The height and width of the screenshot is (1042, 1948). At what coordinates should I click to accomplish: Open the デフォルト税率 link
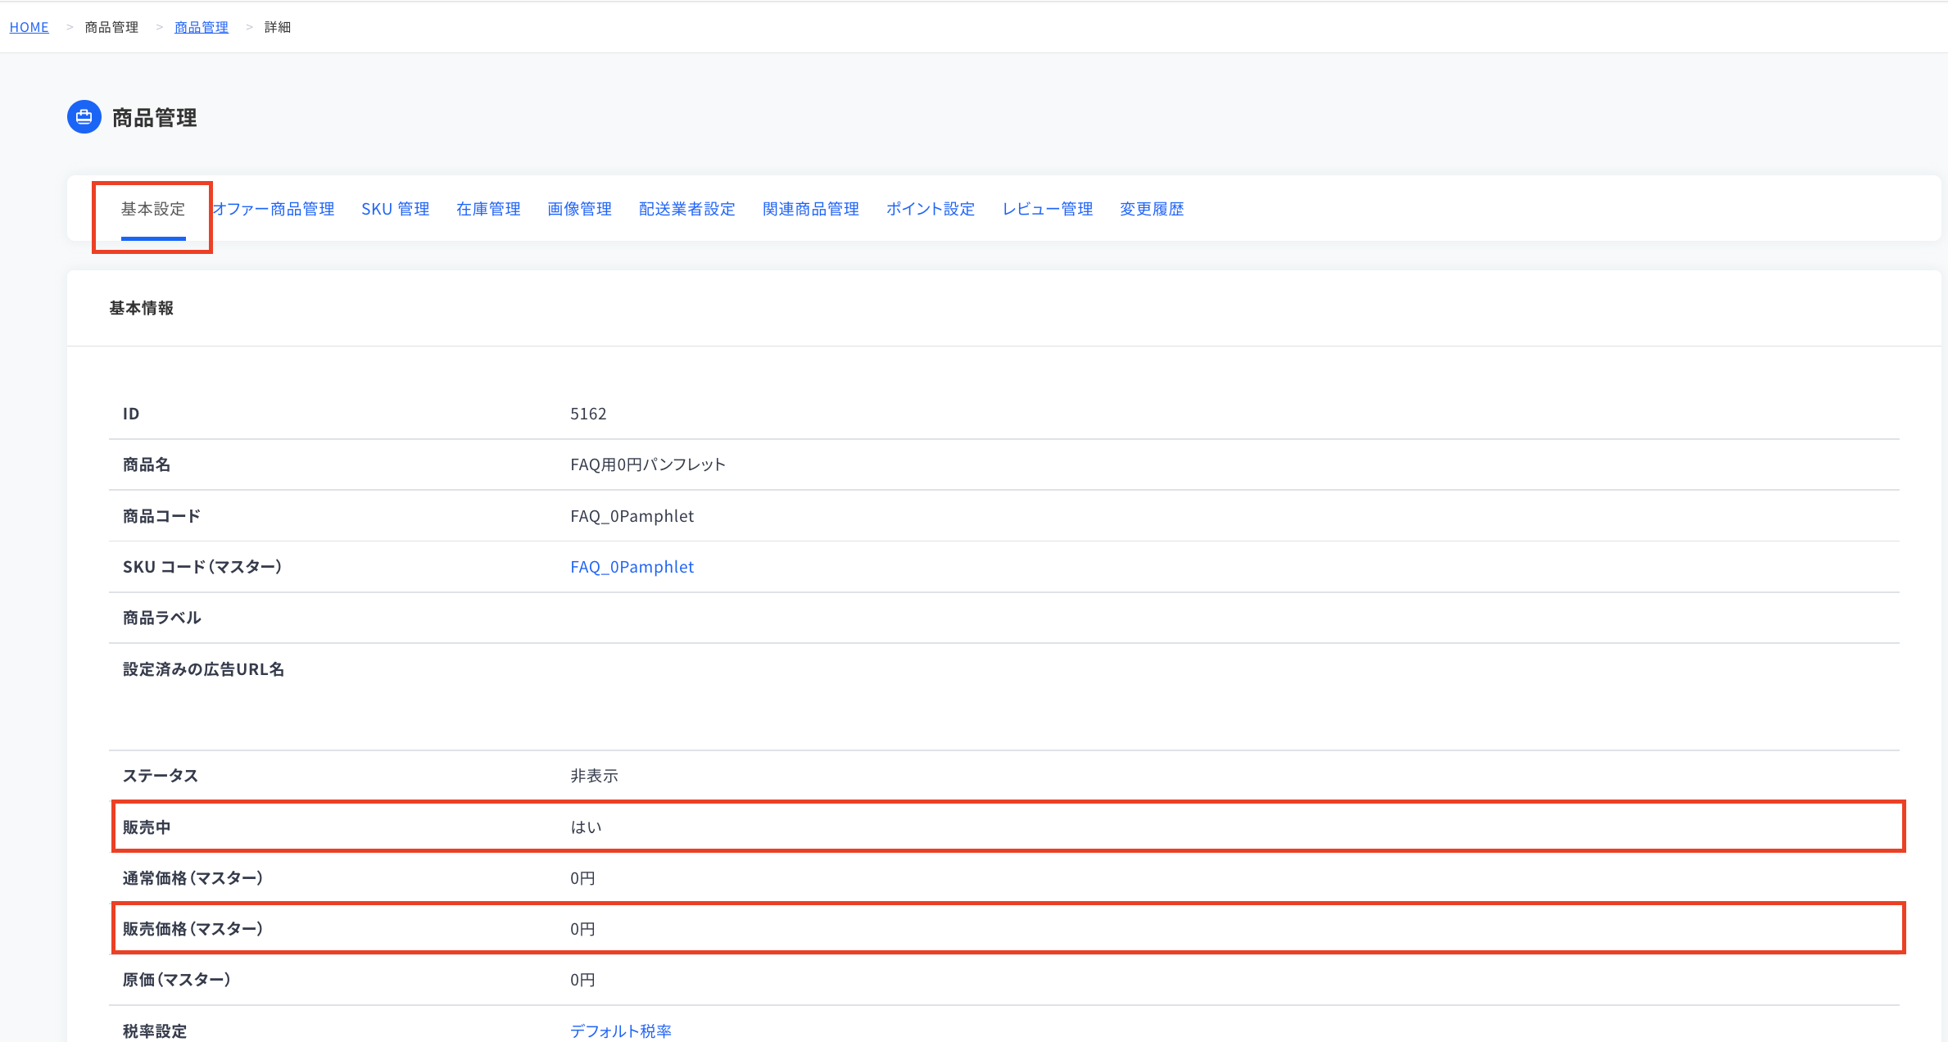tap(621, 1031)
